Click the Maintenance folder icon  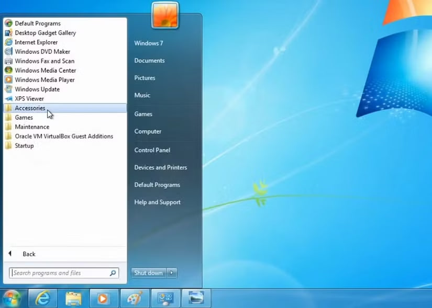tap(8, 127)
